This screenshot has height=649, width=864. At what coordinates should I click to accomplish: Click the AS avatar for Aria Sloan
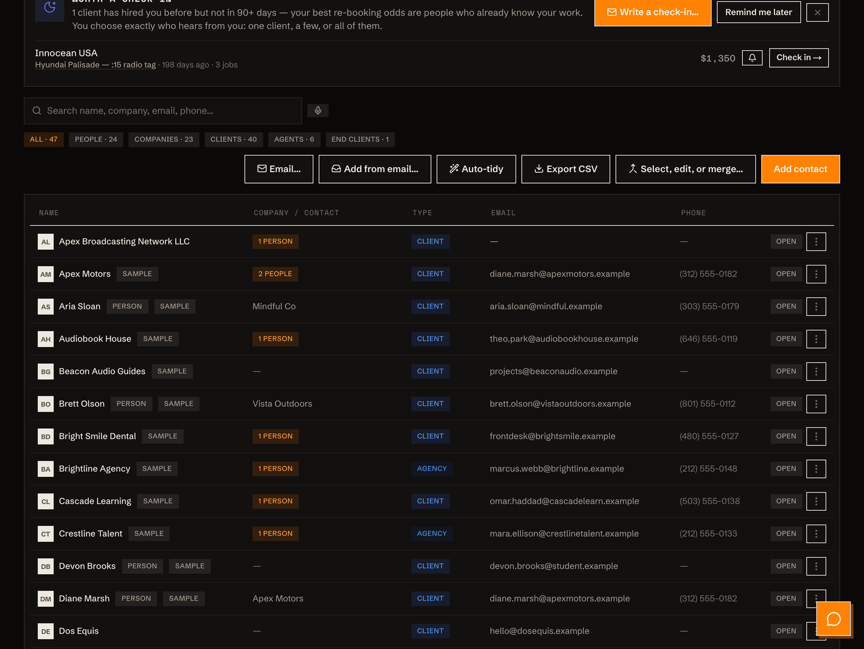[x=46, y=307]
